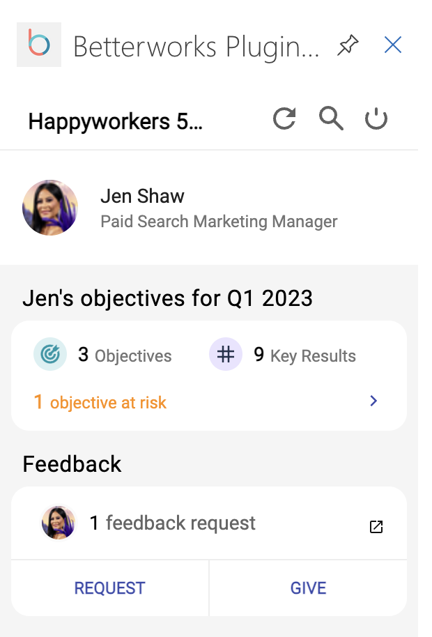Open the search magnifier icon
This screenshot has height=637, width=432.
coord(331,118)
